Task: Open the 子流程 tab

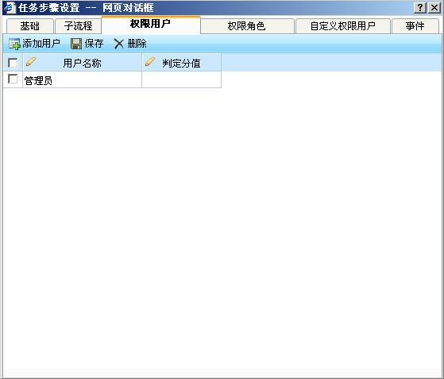Action: [78, 26]
